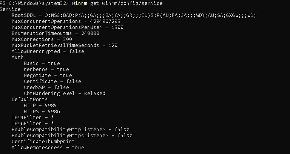Click the CbtHardeningLevel = Relaxed line
This screenshot has width=290, height=154.
(64, 93)
